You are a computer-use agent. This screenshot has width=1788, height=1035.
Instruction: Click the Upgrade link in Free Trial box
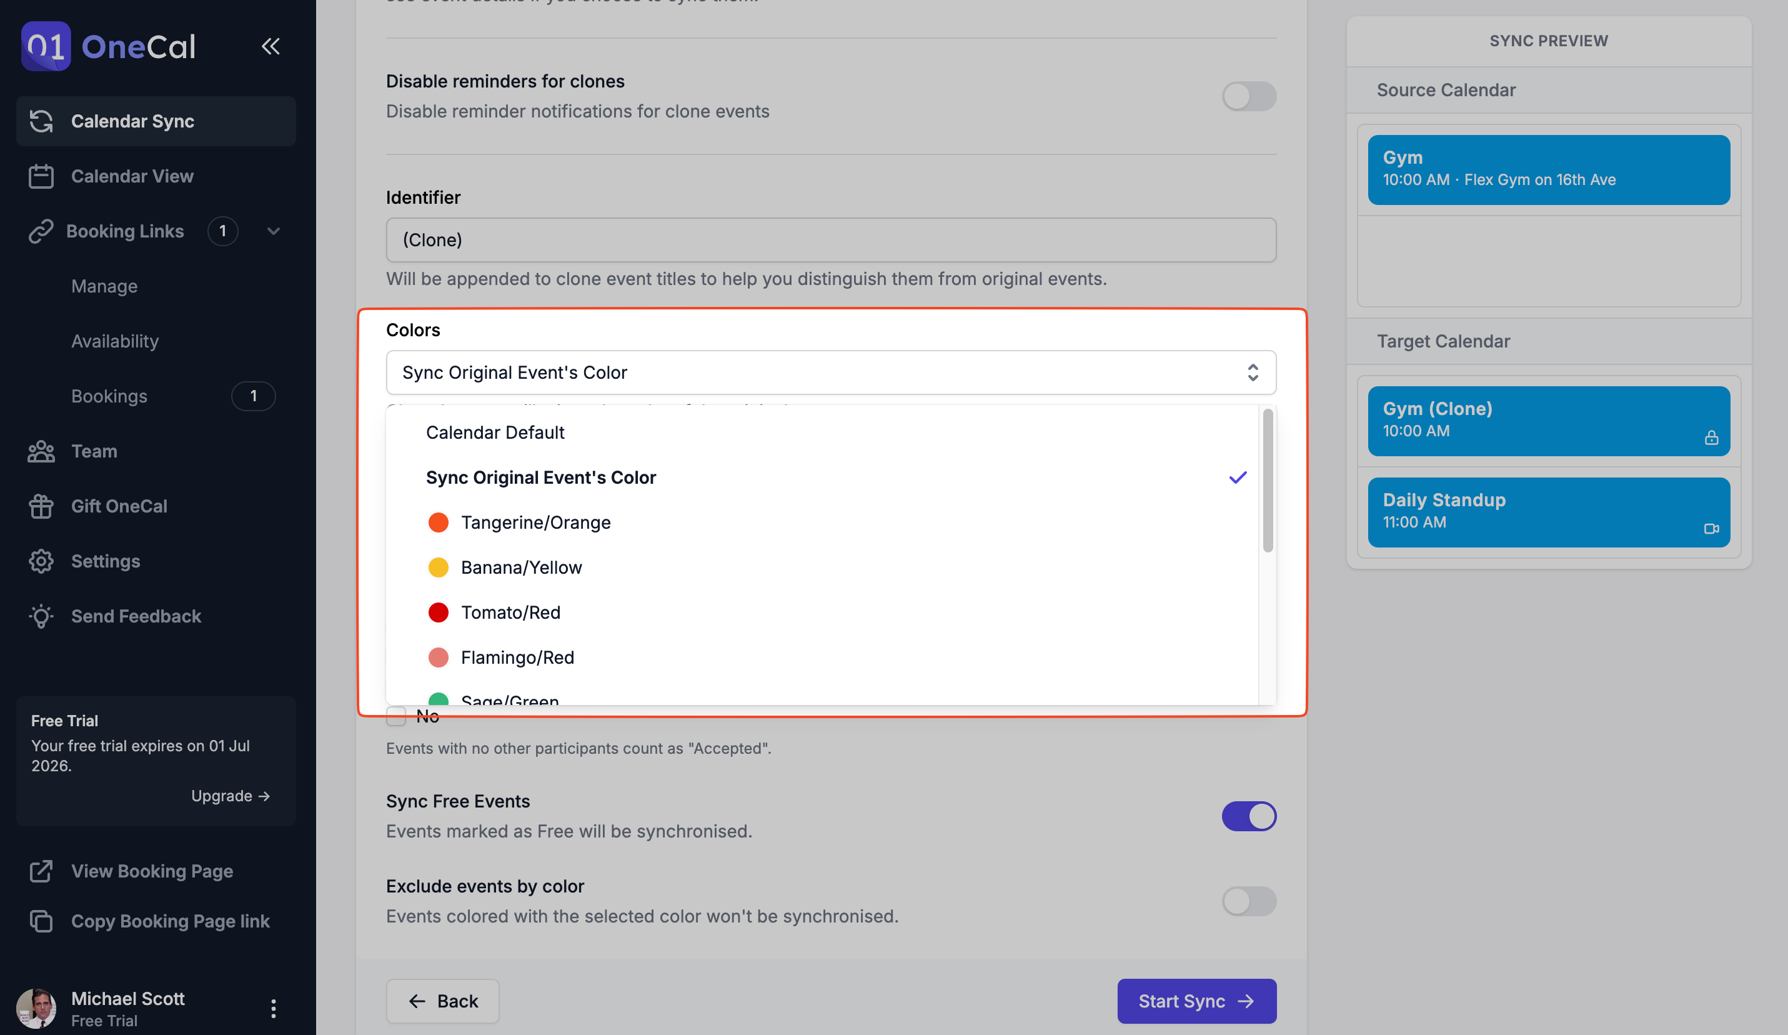pyautogui.click(x=230, y=796)
